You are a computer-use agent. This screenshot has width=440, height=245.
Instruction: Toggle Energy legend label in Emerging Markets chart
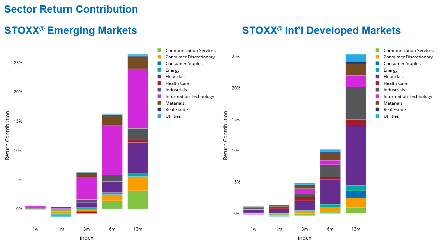[x=172, y=70]
